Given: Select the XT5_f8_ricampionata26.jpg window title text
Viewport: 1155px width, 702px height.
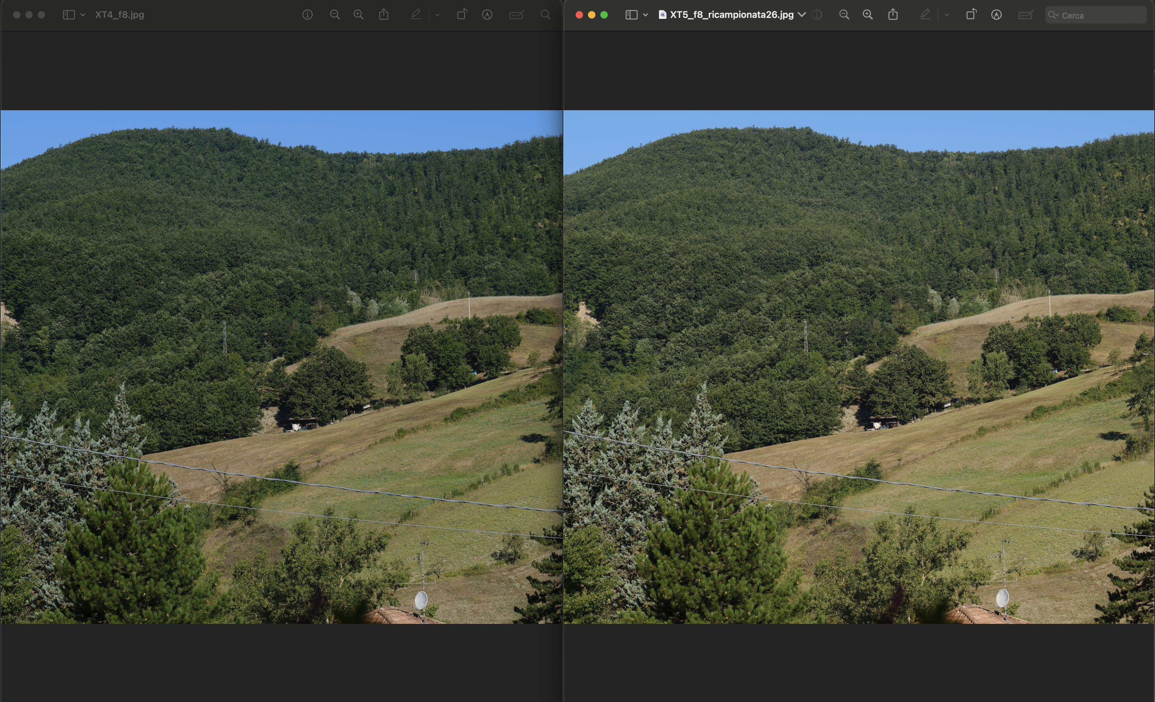Looking at the screenshot, I should click(732, 15).
